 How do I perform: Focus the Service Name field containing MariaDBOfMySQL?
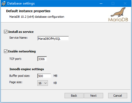click(x=53, y=38)
